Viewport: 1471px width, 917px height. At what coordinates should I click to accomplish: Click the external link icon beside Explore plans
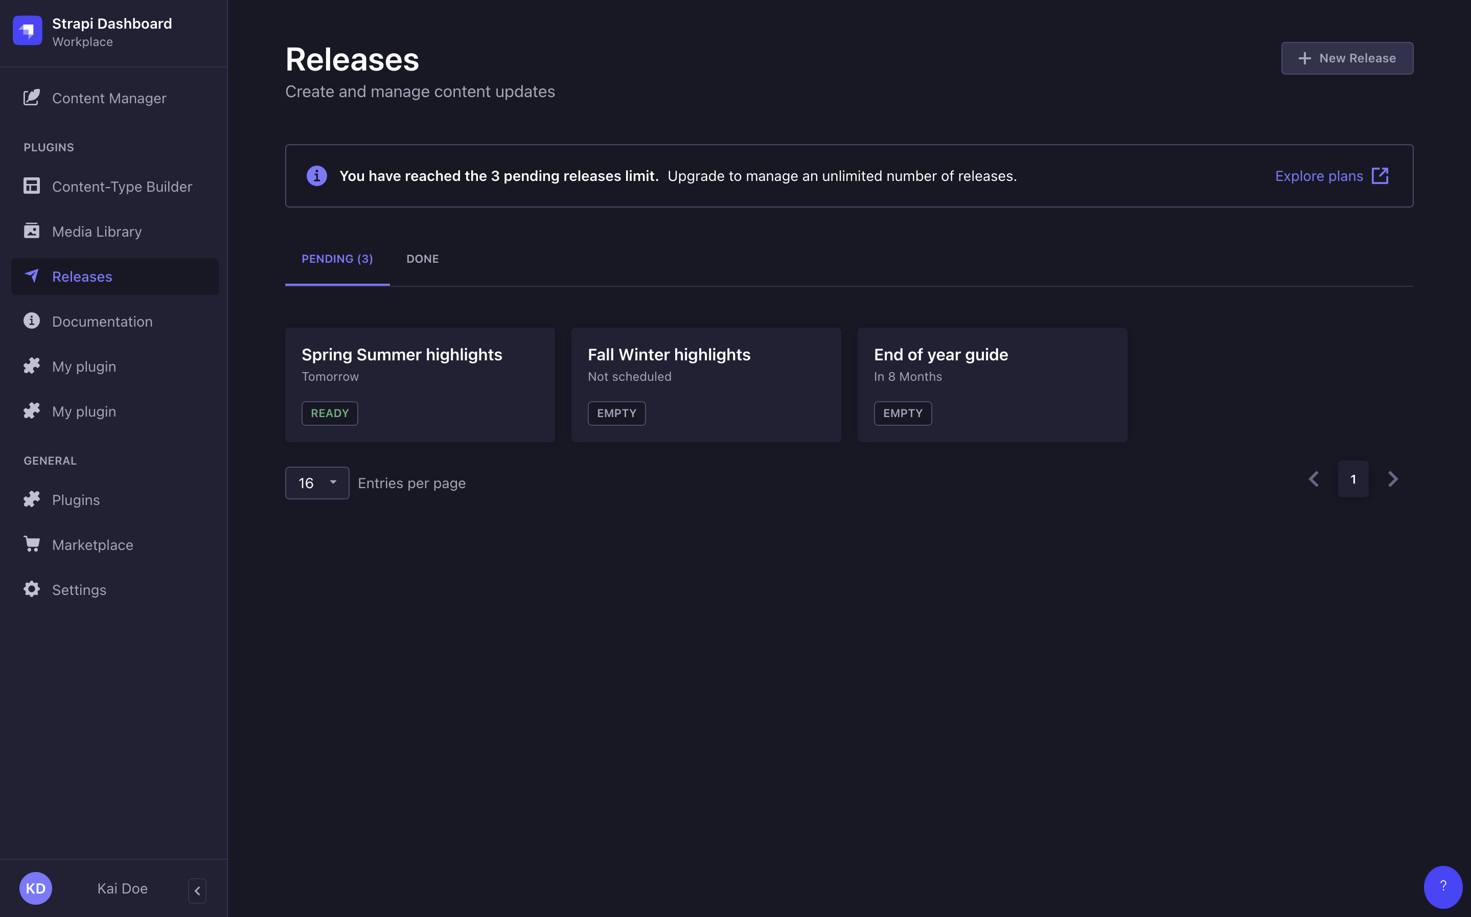[1381, 175]
